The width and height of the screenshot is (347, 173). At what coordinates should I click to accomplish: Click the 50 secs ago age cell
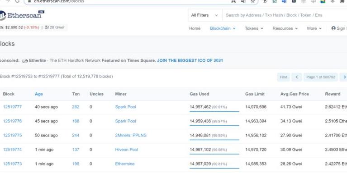(x=46, y=135)
